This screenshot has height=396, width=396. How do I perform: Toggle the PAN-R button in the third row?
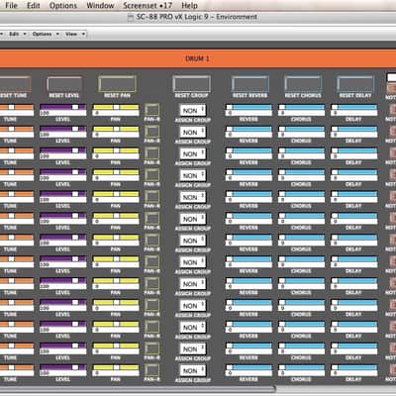(x=151, y=153)
